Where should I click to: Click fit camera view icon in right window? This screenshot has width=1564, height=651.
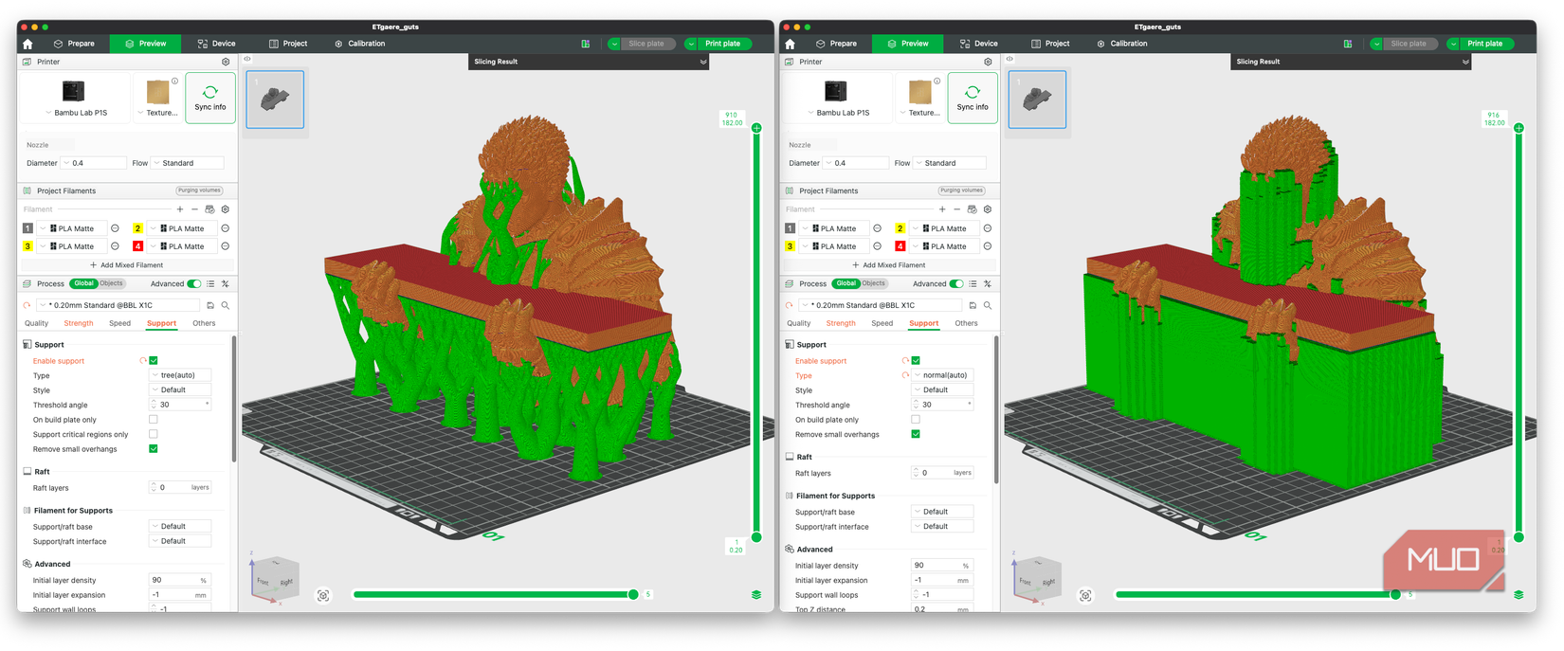1085,595
